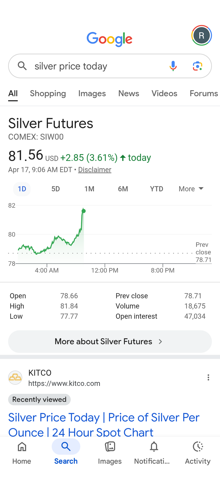This screenshot has height=490, width=220.
Task: Show the YTD chart range
Action: [x=156, y=189]
